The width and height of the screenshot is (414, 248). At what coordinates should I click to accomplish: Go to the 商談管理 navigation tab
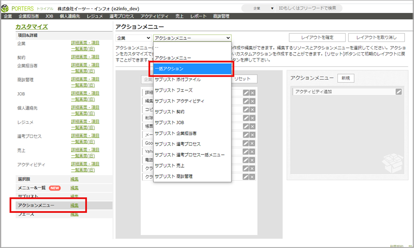click(x=221, y=17)
